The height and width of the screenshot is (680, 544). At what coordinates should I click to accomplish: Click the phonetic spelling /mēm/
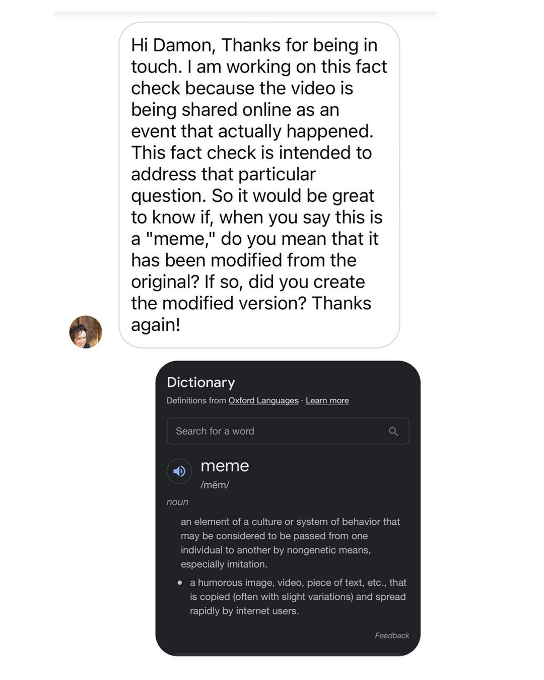tap(215, 485)
